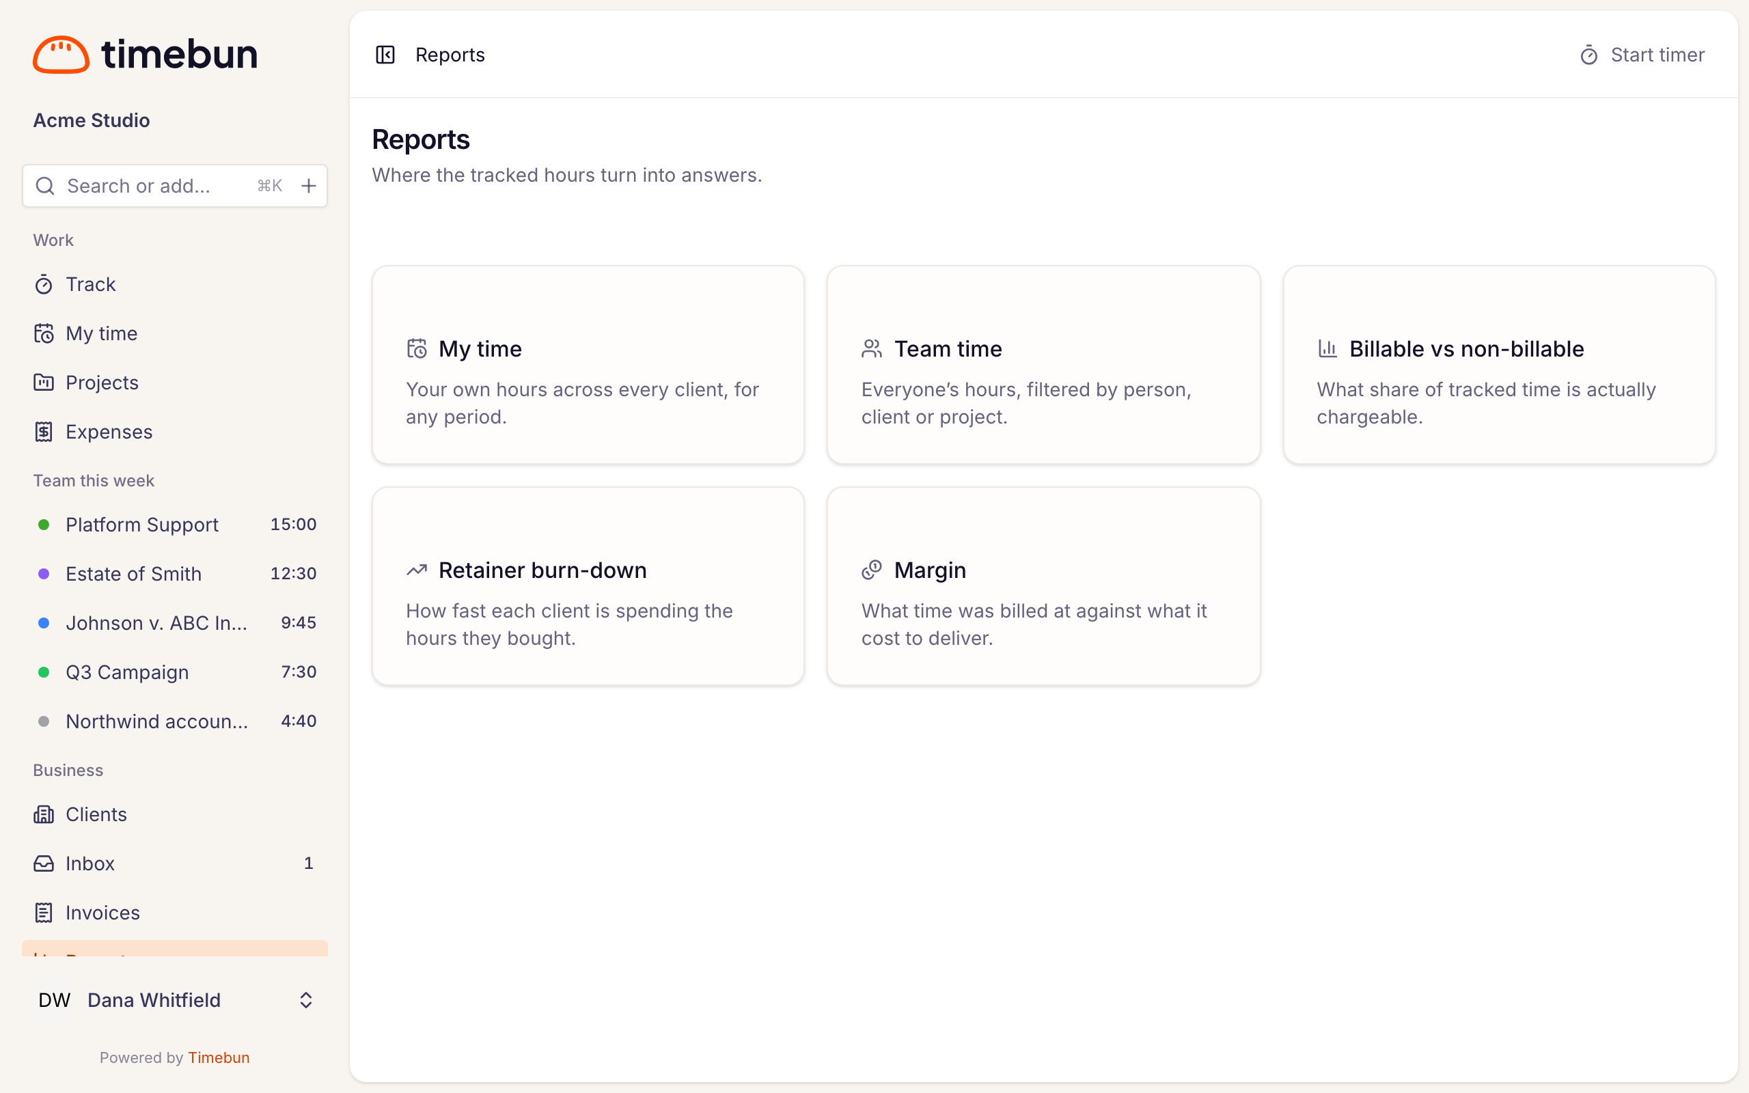The image size is (1749, 1093).
Task: Open Invoices in the sidebar
Action: pyautogui.click(x=175, y=912)
